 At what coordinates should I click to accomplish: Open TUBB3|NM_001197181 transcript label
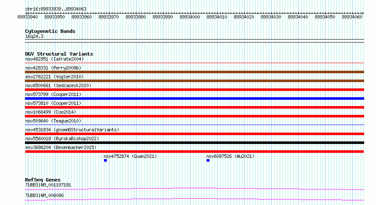pyautogui.click(x=48, y=185)
